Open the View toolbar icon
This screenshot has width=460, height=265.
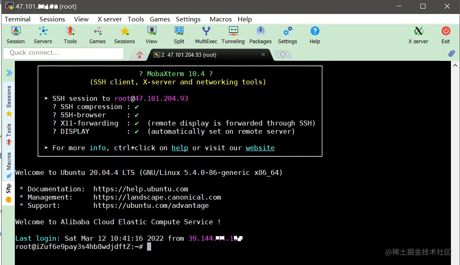point(152,35)
